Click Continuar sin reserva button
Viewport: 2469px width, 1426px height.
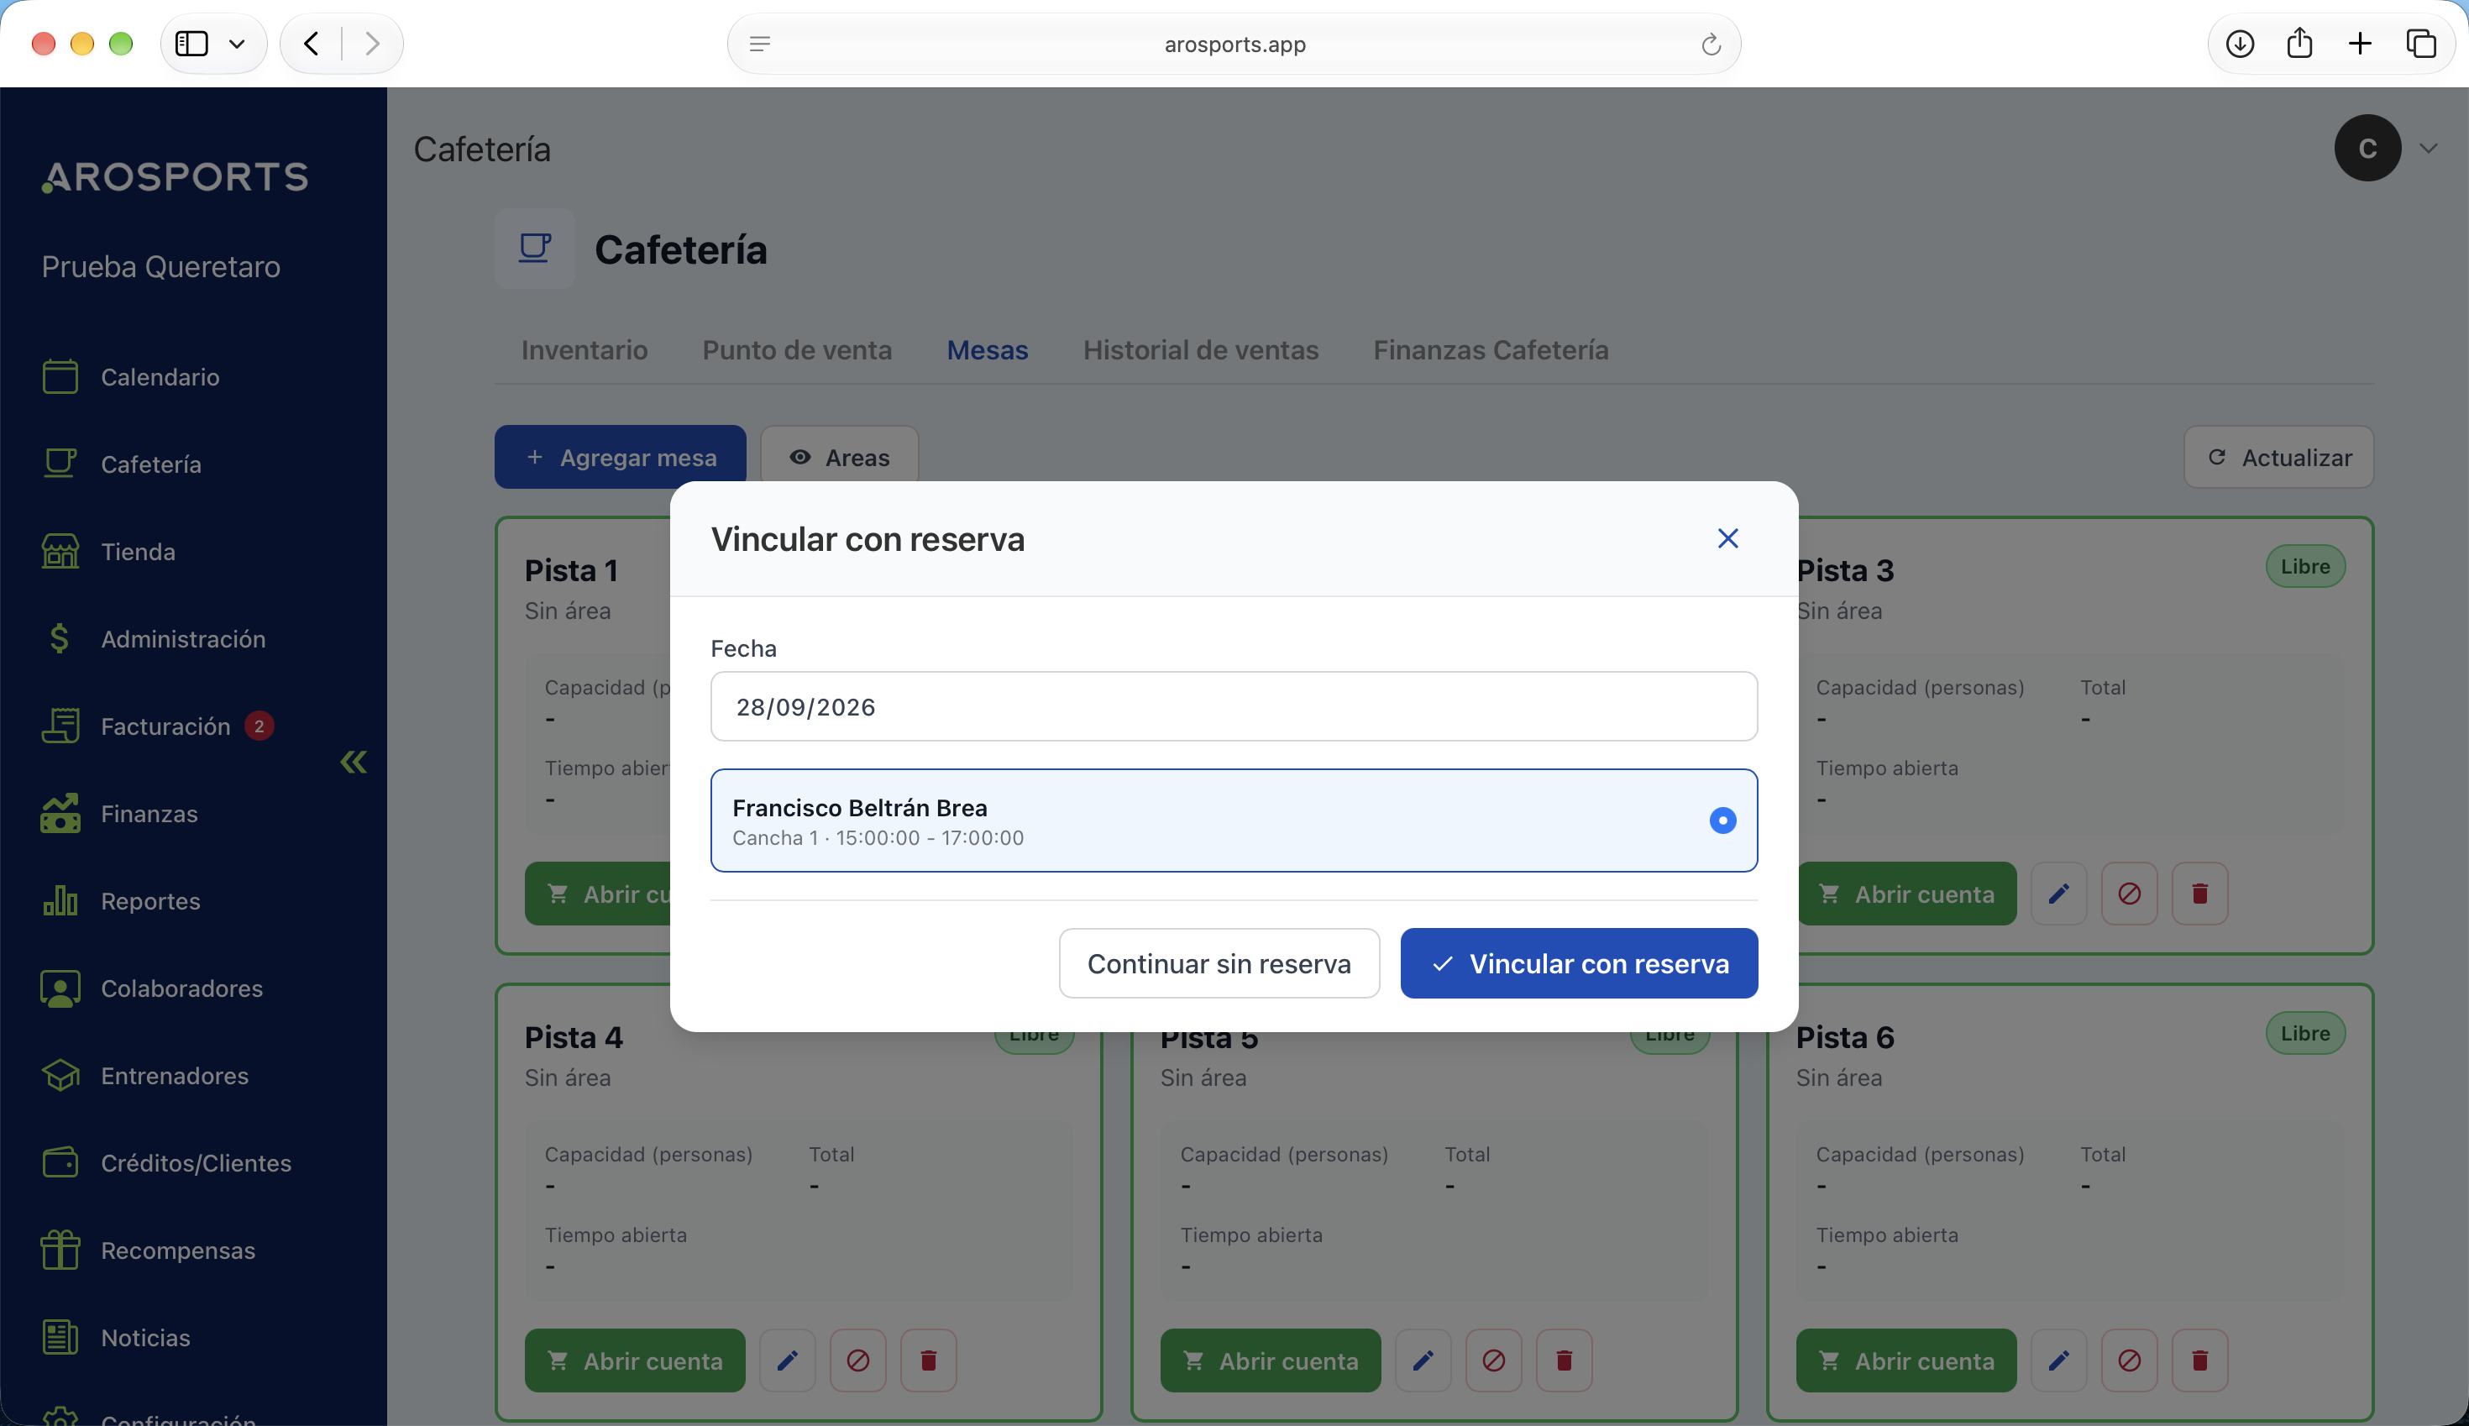pos(1219,964)
